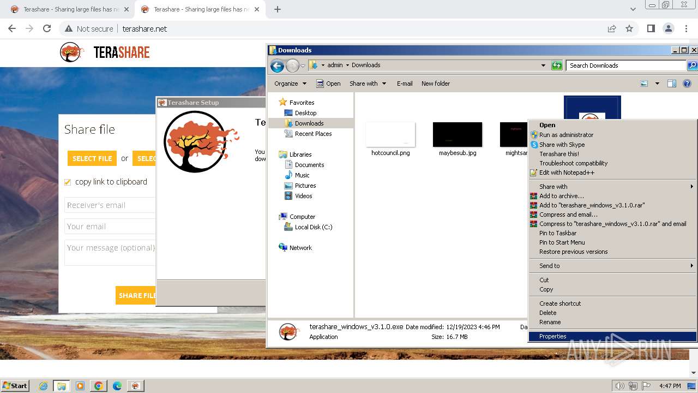Focus the Your email field
698x393 pixels.
tap(111, 227)
